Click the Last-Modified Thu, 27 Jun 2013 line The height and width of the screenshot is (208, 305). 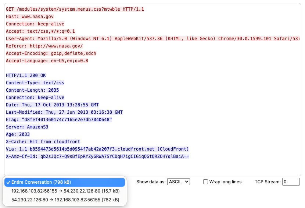tap(64, 112)
